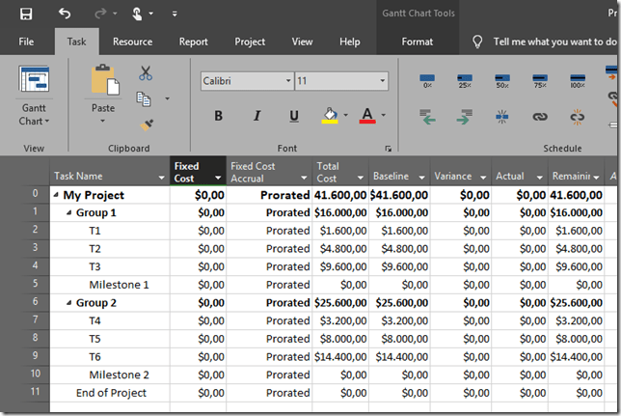Mark task 100% complete
The image size is (621, 416).
(x=577, y=81)
